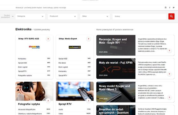178x115 pixels.
Task: Click the RTV EURO AGD logo
Action: coord(34,47)
